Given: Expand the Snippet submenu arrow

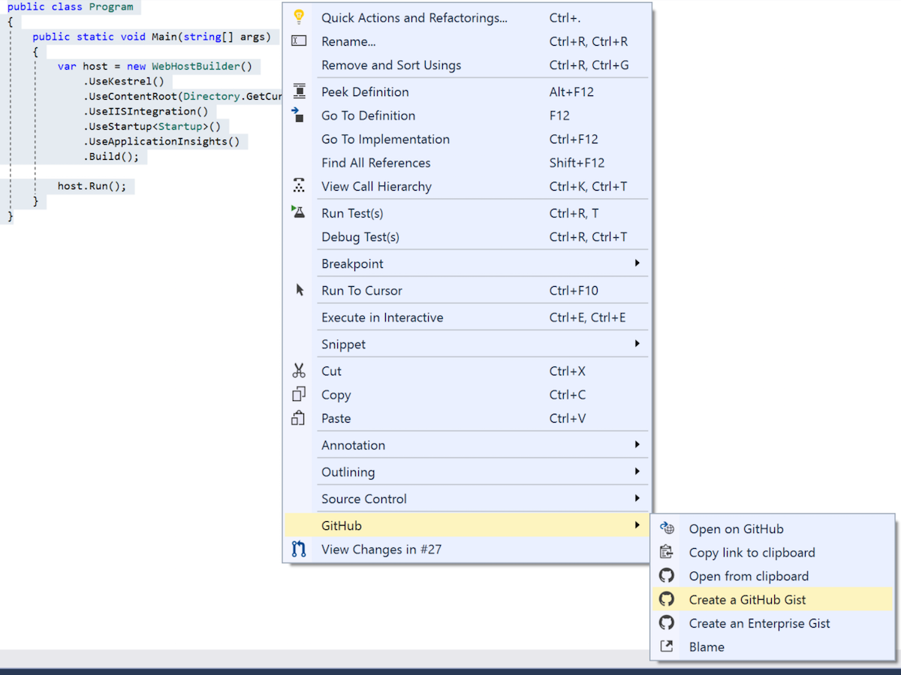Looking at the screenshot, I should pyautogui.click(x=637, y=343).
